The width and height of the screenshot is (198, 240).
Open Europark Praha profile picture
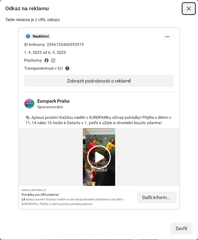click(x=29, y=104)
